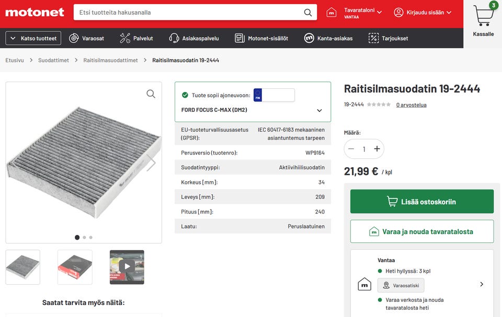This screenshot has height=317, width=502.
Task: Increase quantity with the plus button
Action: (377, 149)
